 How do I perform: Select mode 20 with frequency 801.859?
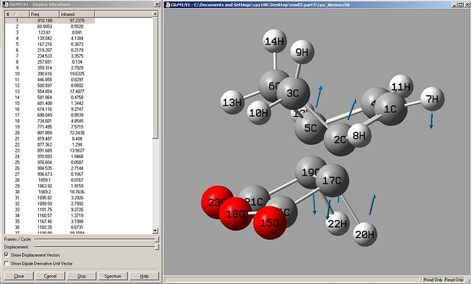coord(49,133)
